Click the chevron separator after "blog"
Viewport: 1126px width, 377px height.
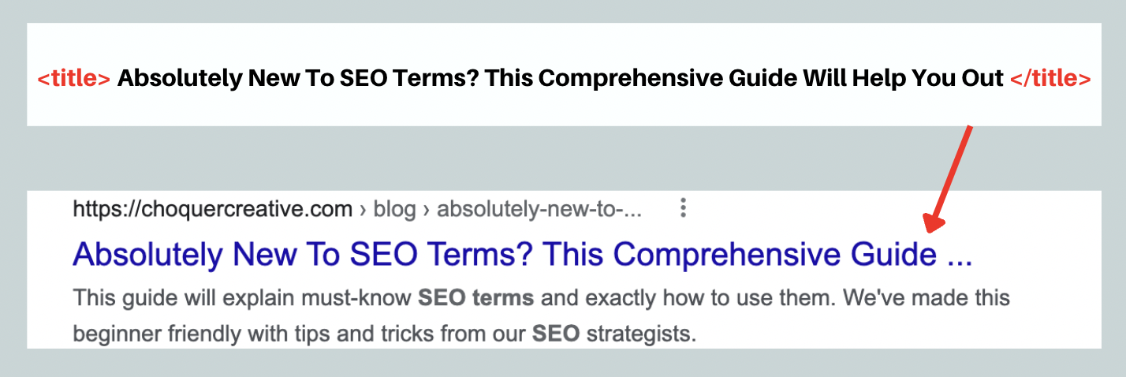427,210
